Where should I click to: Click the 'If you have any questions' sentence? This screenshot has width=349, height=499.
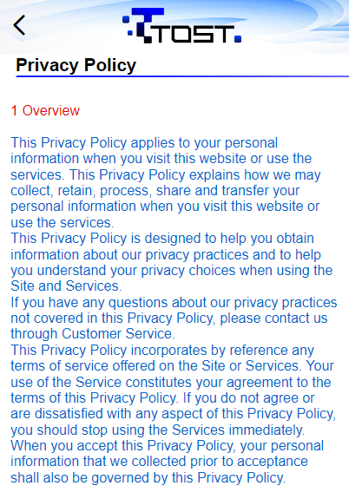pyautogui.click(x=174, y=302)
